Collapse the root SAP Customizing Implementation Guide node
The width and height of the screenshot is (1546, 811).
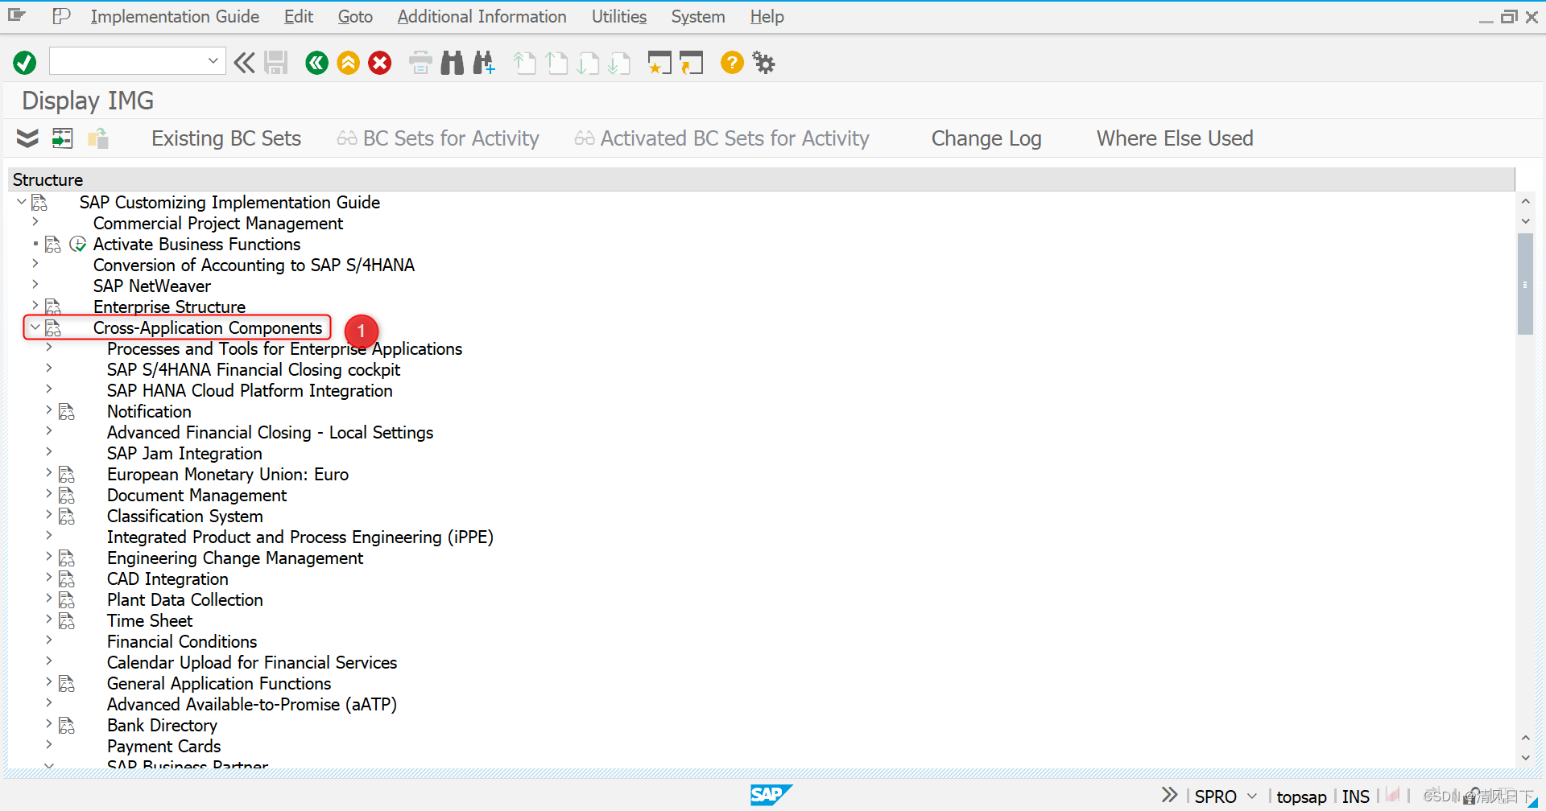[x=21, y=202]
